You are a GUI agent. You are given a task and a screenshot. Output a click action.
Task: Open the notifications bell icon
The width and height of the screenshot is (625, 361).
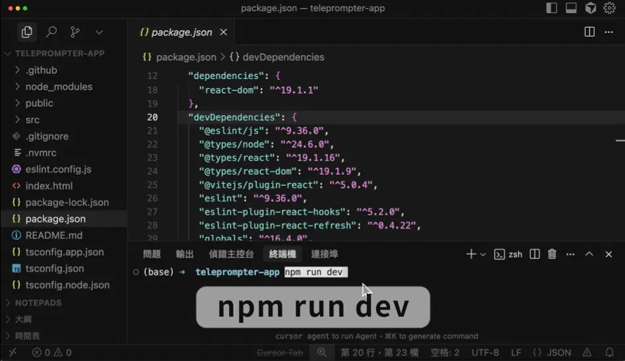pos(609,352)
